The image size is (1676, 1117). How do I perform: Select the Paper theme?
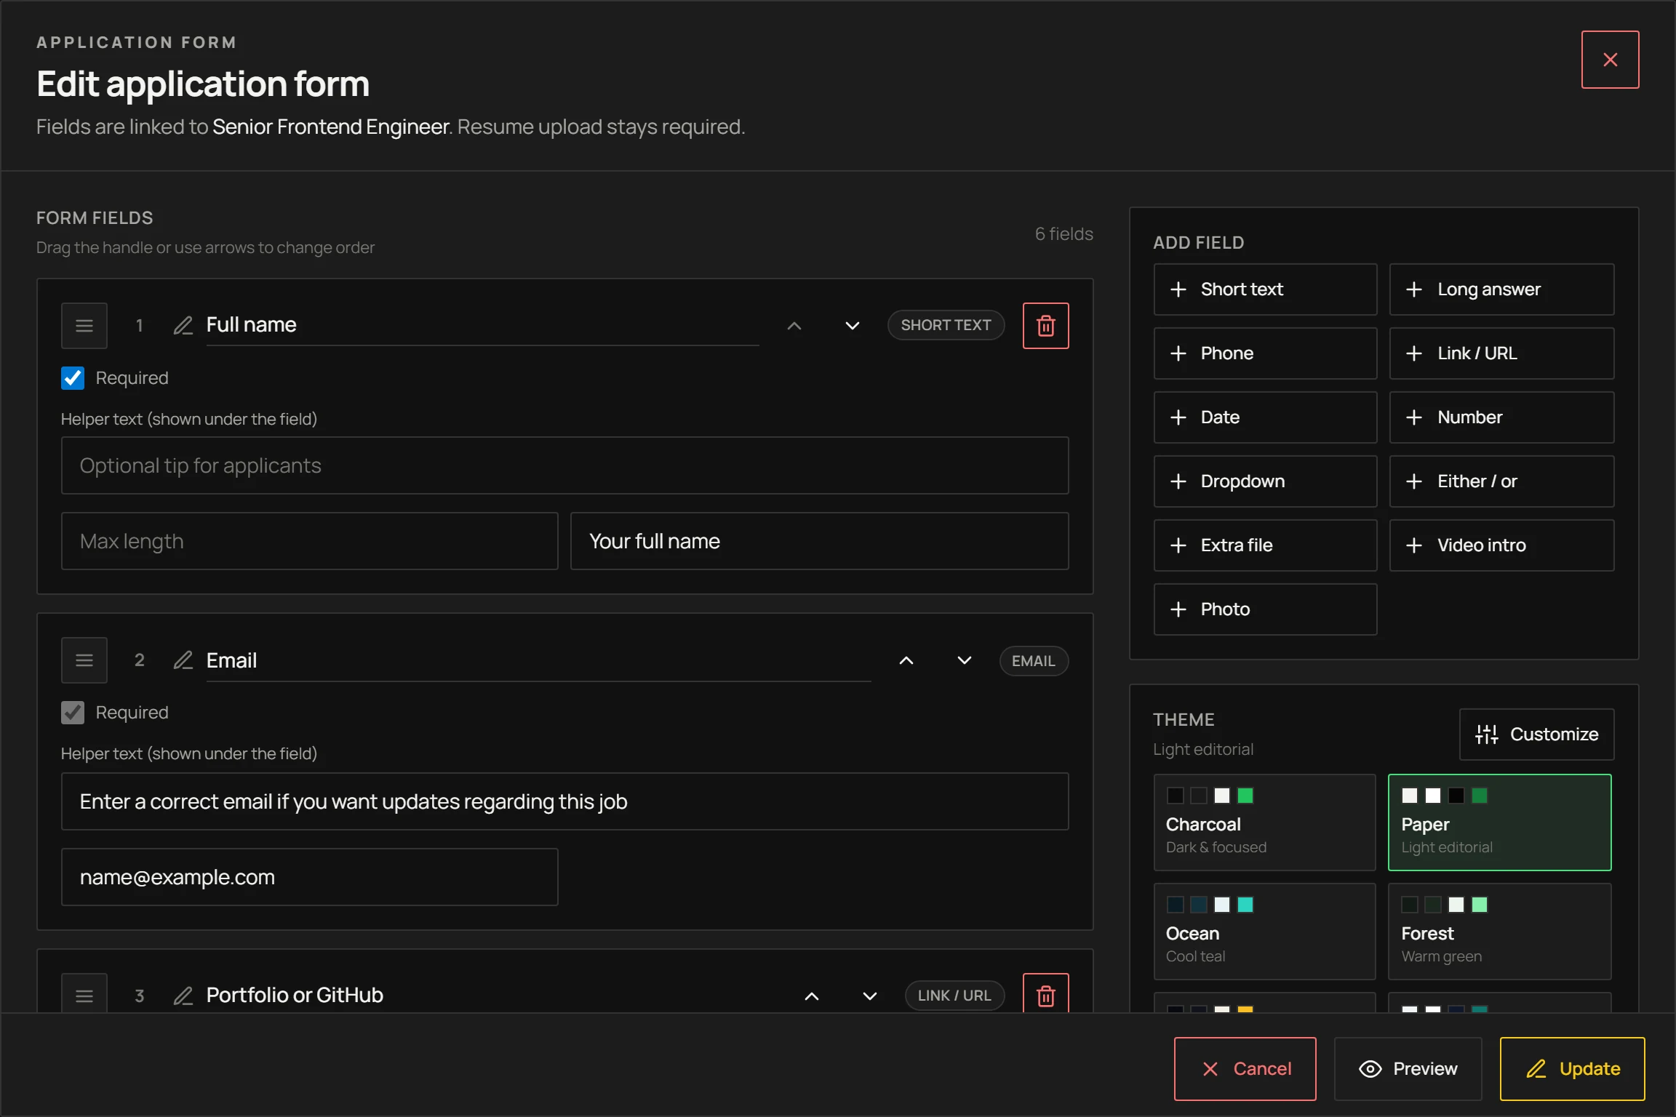tap(1500, 822)
